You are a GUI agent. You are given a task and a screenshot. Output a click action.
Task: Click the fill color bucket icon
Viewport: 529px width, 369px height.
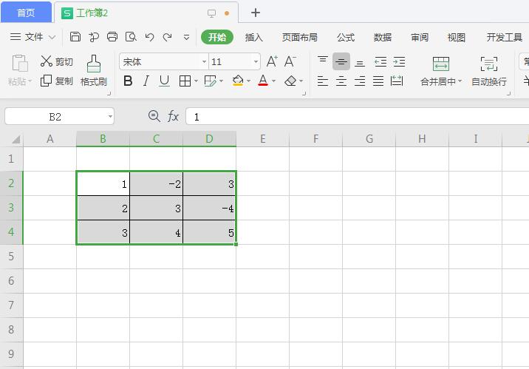coord(238,81)
